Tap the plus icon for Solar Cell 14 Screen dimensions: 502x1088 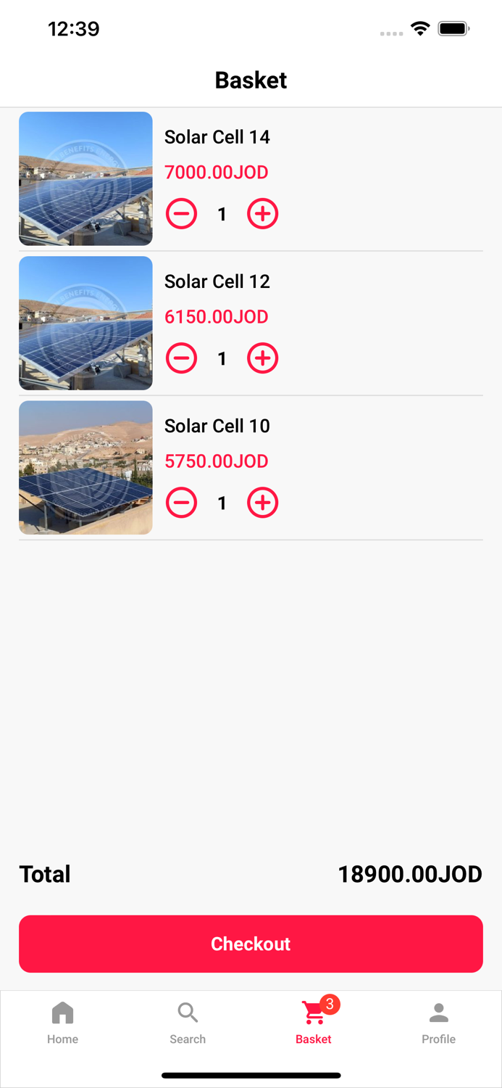point(262,214)
